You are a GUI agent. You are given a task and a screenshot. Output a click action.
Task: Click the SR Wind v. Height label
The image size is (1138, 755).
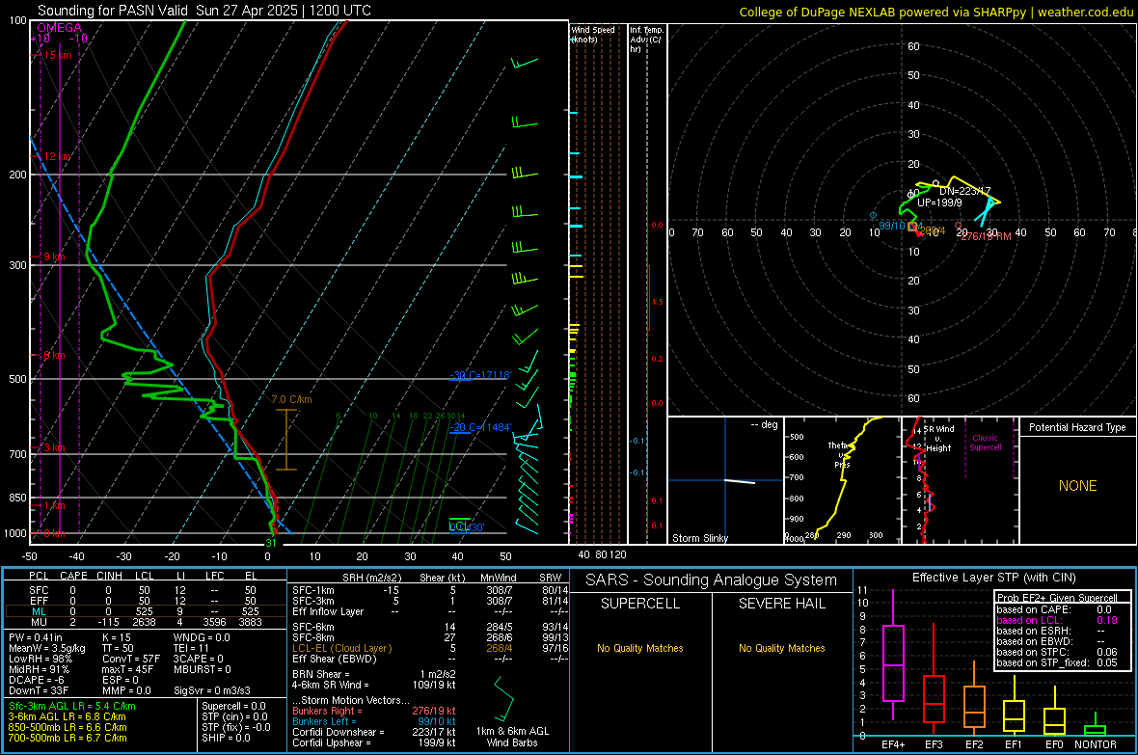pos(938,439)
